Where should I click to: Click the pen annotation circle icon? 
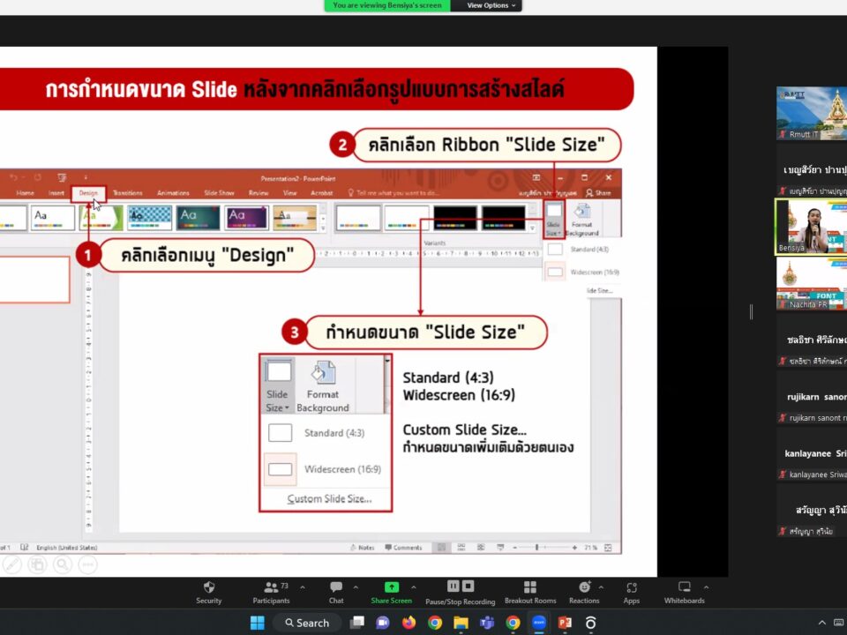coord(12,564)
